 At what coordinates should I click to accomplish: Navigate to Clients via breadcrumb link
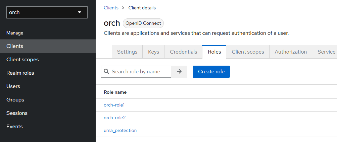click(111, 8)
